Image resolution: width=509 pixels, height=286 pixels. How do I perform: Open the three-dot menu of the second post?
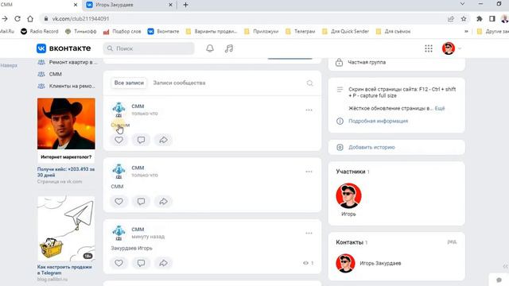[309, 172]
